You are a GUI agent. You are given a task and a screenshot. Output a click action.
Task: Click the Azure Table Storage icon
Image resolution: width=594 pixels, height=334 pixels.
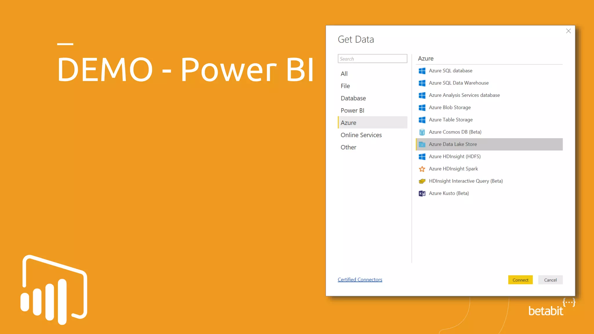422,120
